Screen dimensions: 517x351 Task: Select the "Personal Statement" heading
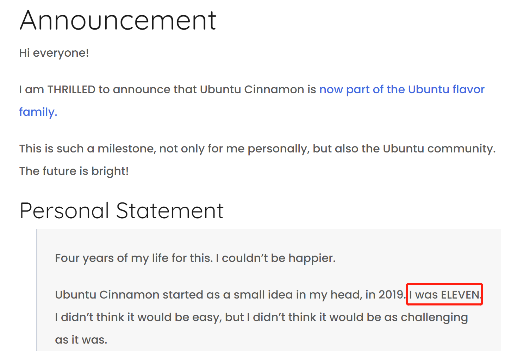[x=122, y=211]
